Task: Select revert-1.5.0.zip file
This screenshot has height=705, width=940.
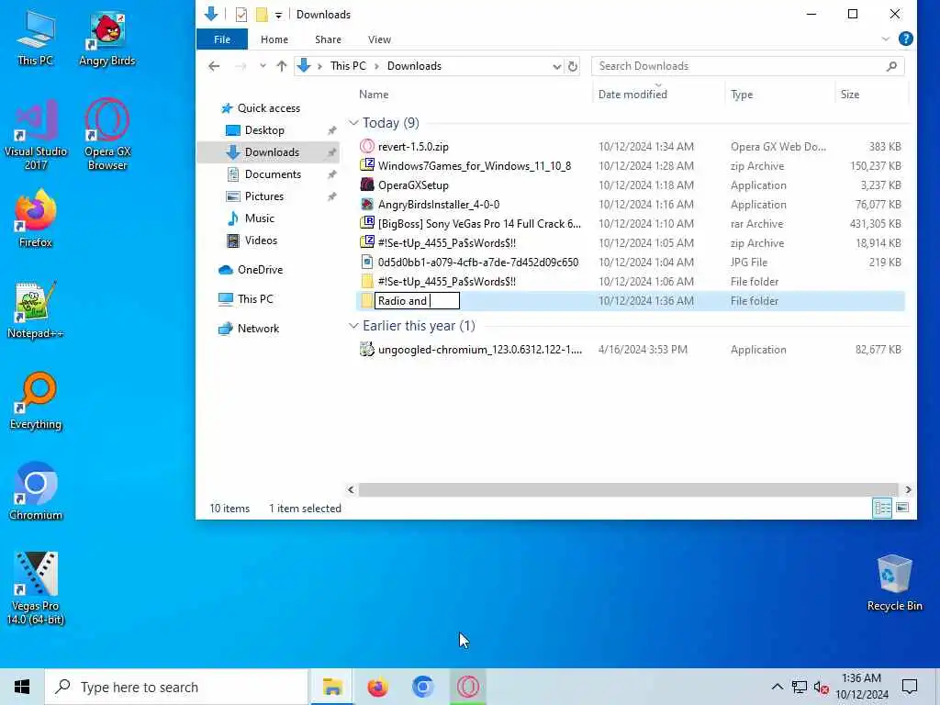Action: 413,146
